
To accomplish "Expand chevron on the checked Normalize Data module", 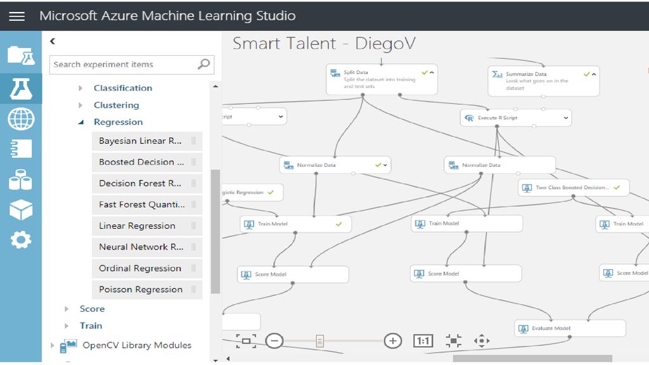I will (385, 165).
